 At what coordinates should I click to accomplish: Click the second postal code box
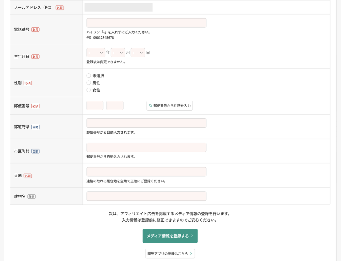point(115,106)
